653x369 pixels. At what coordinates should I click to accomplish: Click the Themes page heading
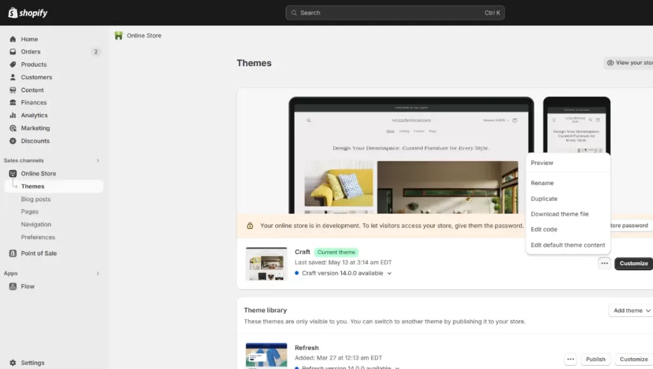pos(254,63)
